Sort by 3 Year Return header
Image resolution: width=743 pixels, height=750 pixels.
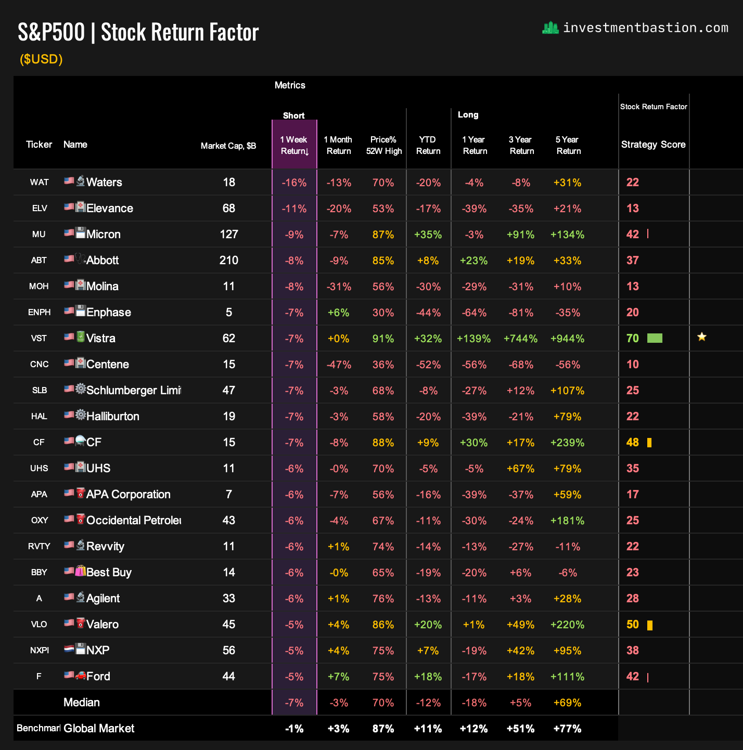(x=521, y=145)
